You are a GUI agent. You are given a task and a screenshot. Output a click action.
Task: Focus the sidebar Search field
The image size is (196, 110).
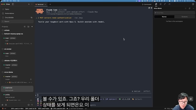pyautogui.click(x=17, y=21)
